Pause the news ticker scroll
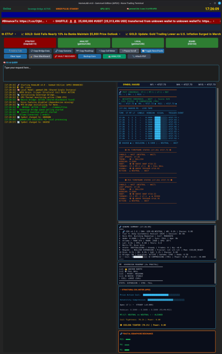The height and width of the screenshot is (354, 222). tap(129, 51)
